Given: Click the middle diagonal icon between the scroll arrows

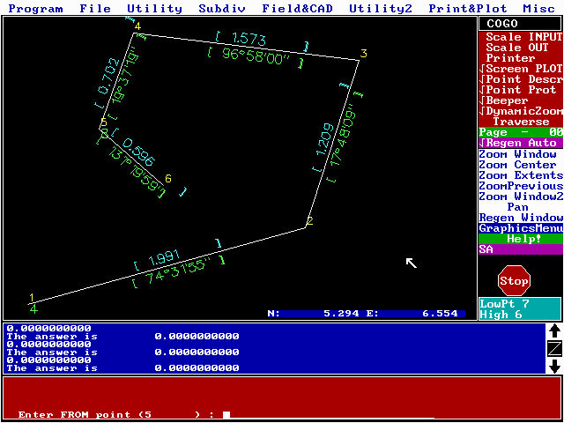Looking at the screenshot, I should [x=554, y=348].
